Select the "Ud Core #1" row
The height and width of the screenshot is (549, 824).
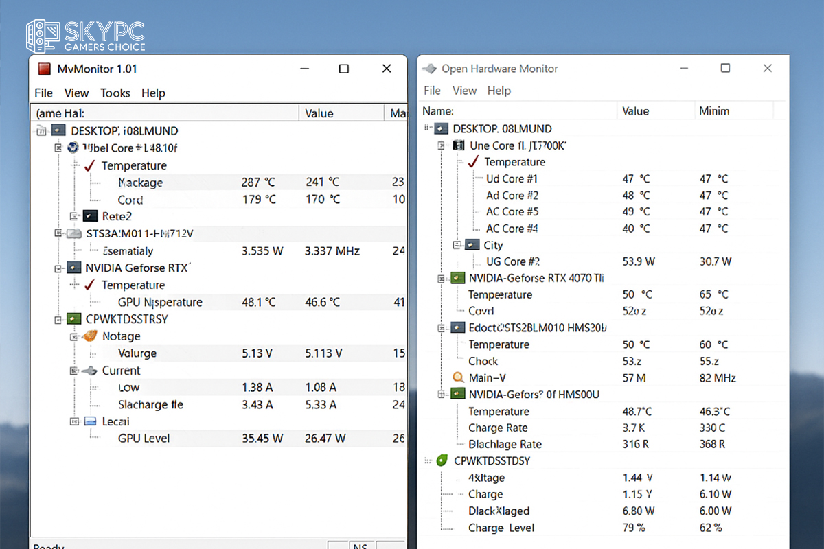604,178
